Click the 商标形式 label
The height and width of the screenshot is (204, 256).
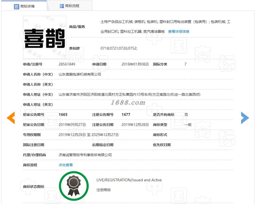point(160,135)
